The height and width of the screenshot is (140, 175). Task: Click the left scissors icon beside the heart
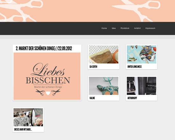[x=40, y=92]
